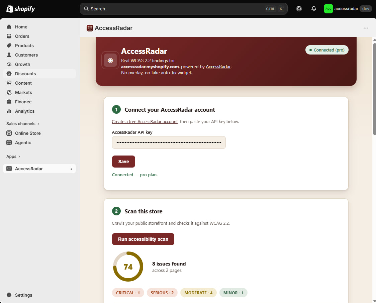Click accessradar.myshopify.com bold text
This screenshot has width=376, height=303.
150,67
